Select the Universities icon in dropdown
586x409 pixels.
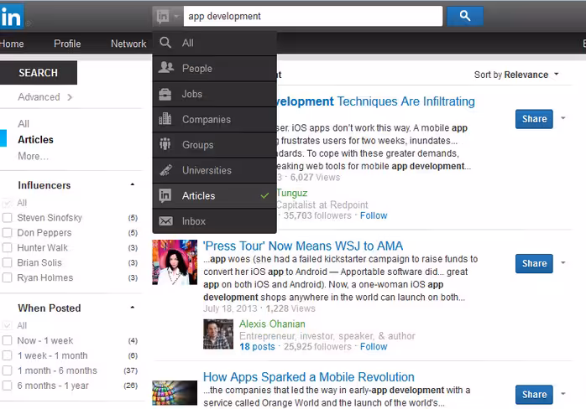tap(165, 170)
